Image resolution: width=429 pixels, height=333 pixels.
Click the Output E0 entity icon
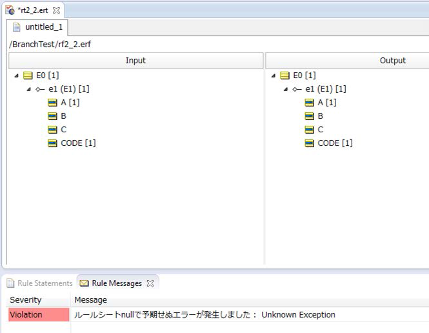coord(284,76)
